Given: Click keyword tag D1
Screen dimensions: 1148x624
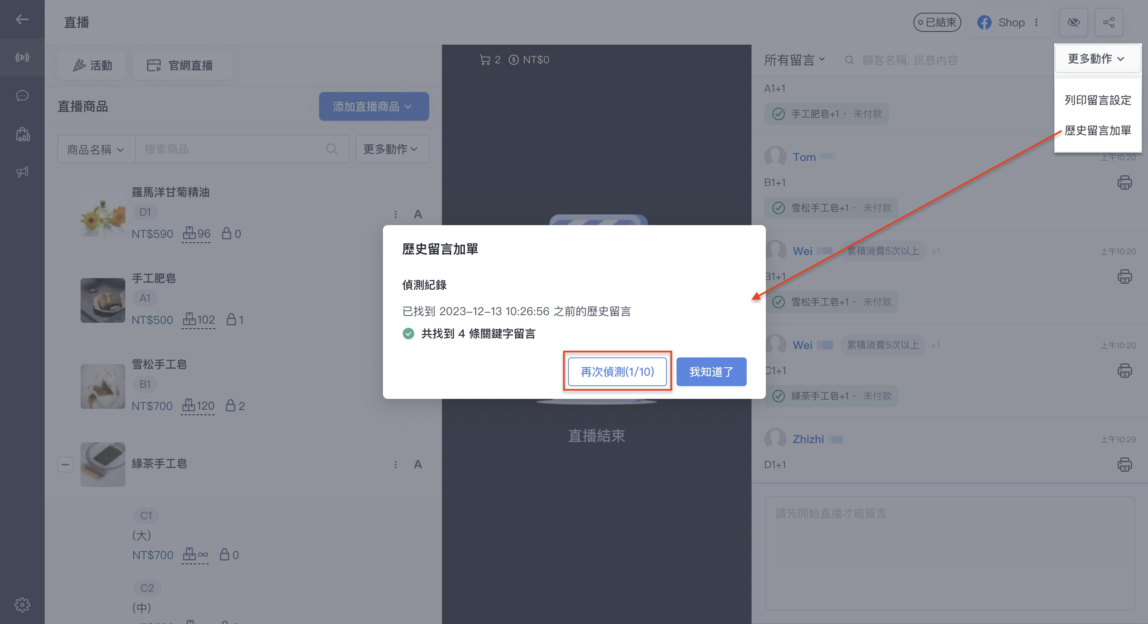Looking at the screenshot, I should click(145, 212).
